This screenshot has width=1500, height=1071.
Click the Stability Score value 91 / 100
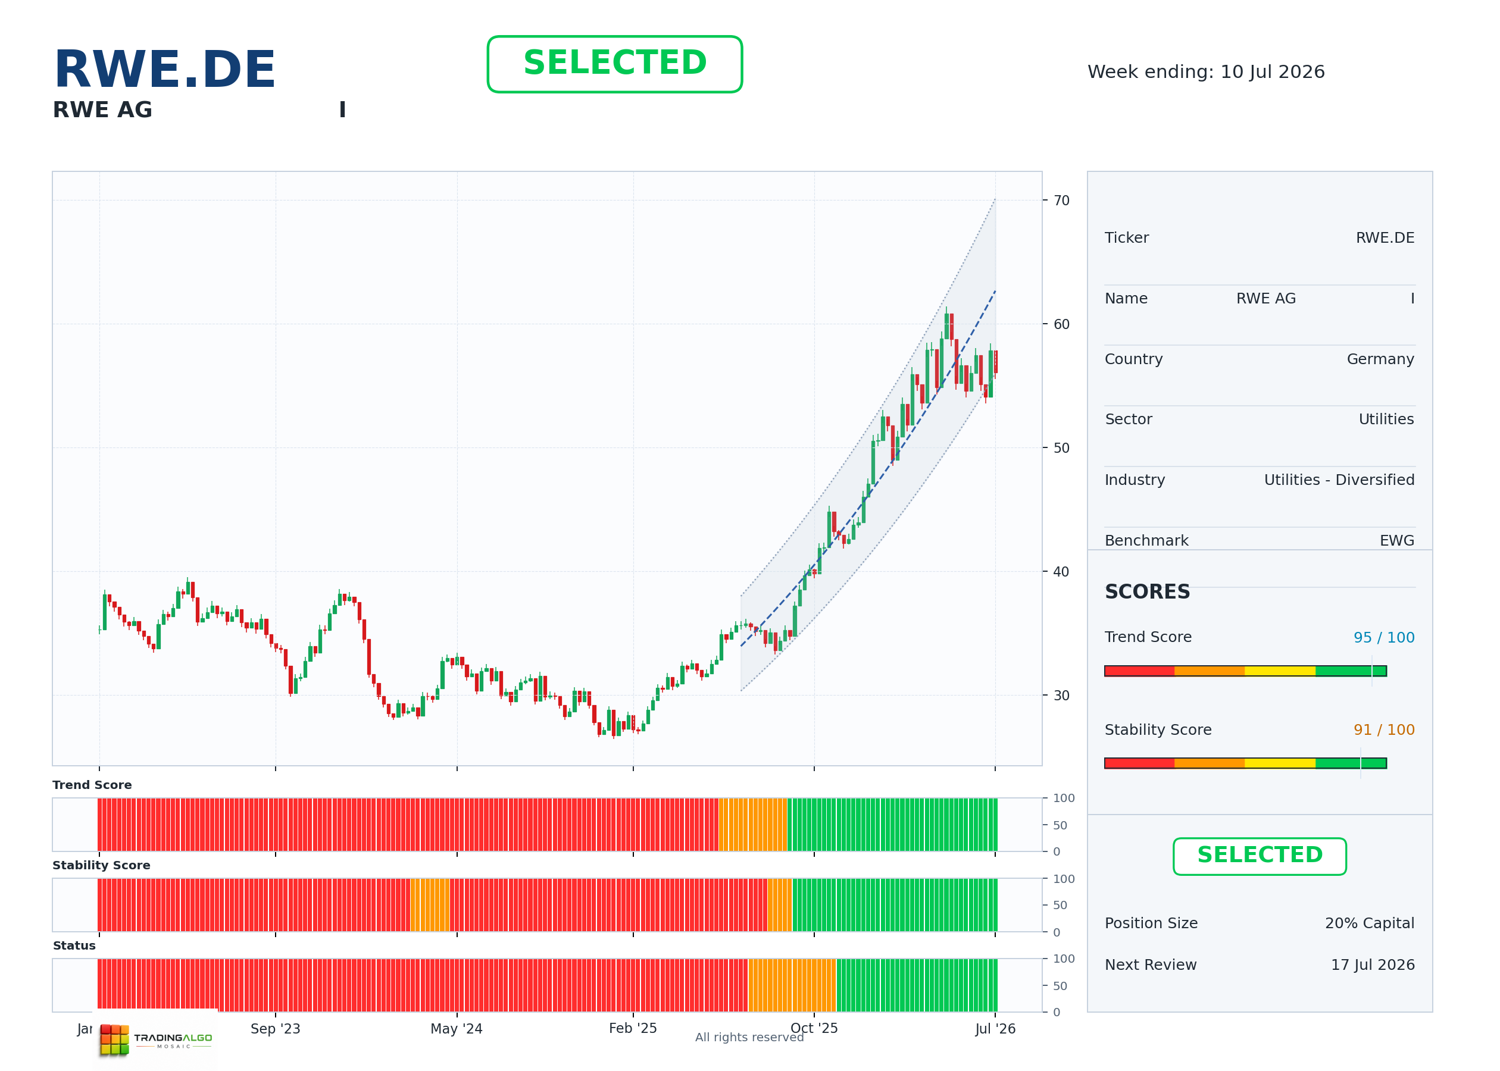point(1384,729)
